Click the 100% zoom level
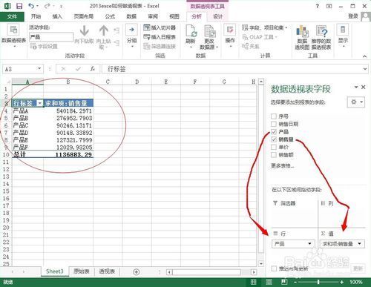 coord(356,282)
